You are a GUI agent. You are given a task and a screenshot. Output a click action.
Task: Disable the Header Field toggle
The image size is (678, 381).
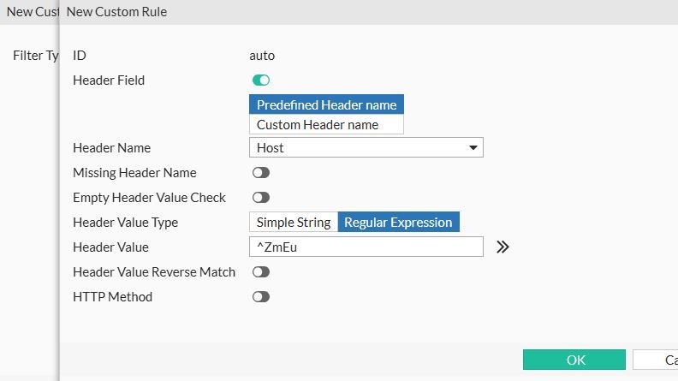pyautogui.click(x=261, y=80)
